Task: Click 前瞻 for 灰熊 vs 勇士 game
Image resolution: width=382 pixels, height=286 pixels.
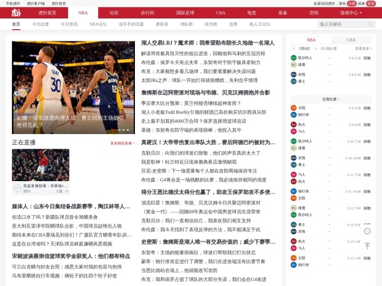Action: click(x=367, y=74)
